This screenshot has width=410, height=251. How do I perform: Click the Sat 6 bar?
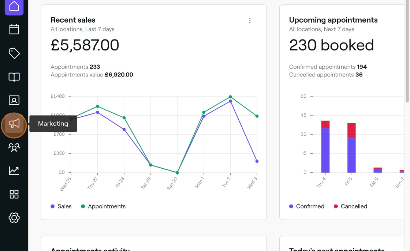click(377, 170)
